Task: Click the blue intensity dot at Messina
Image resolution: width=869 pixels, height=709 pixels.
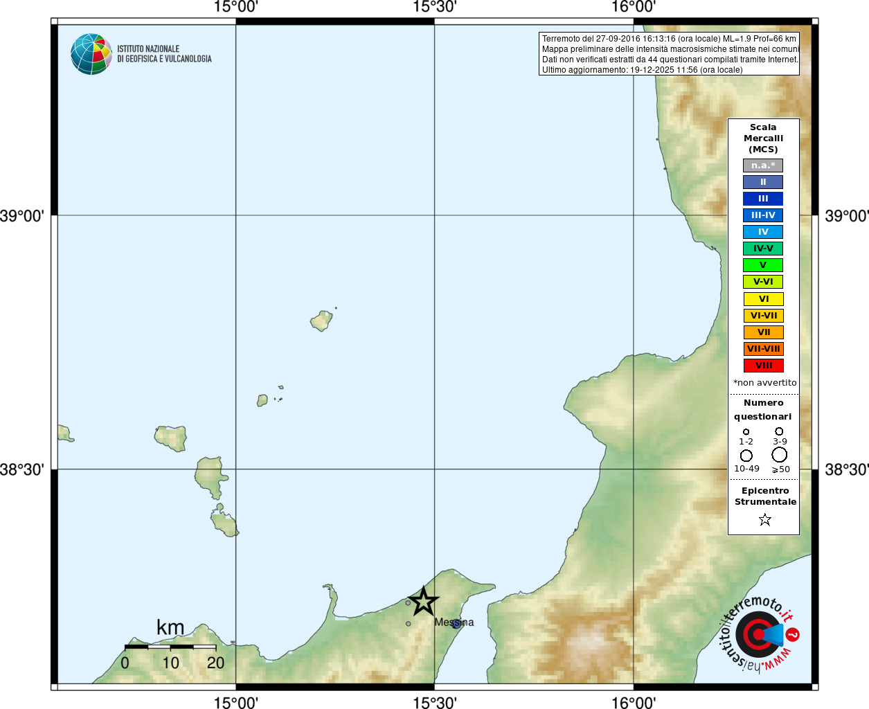Action: (456, 624)
